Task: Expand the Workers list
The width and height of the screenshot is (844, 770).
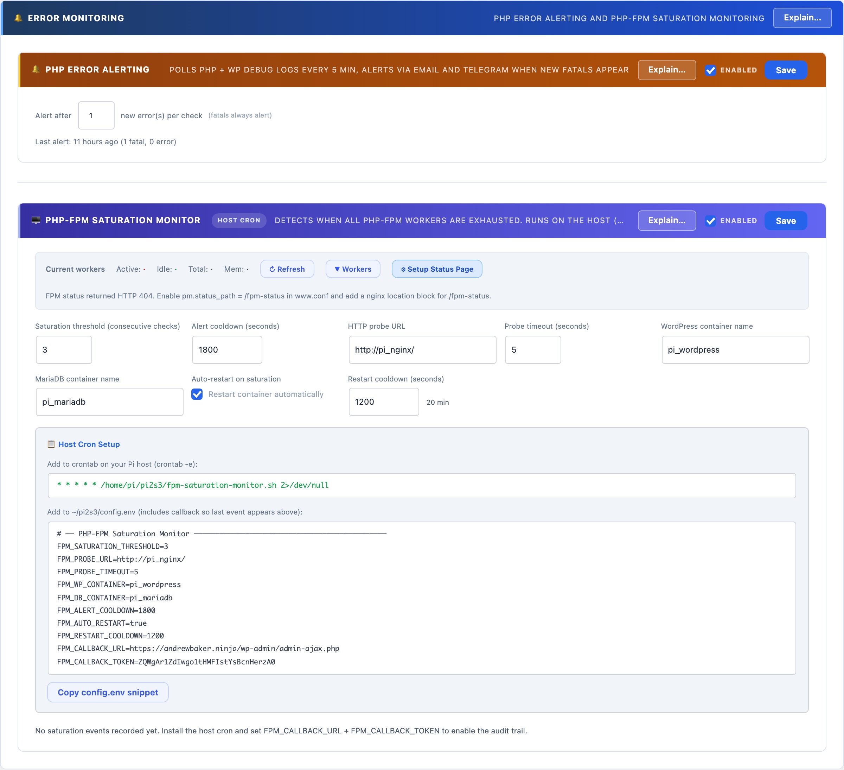Action: coord(353,269)
